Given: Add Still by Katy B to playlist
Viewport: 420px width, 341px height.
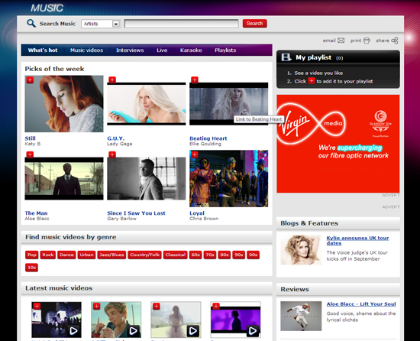Looking at the screenshot, I should click(30, 80).
